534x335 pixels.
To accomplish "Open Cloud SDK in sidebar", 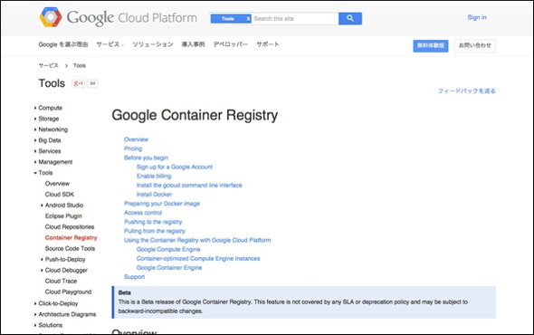I will click(60, 195).
